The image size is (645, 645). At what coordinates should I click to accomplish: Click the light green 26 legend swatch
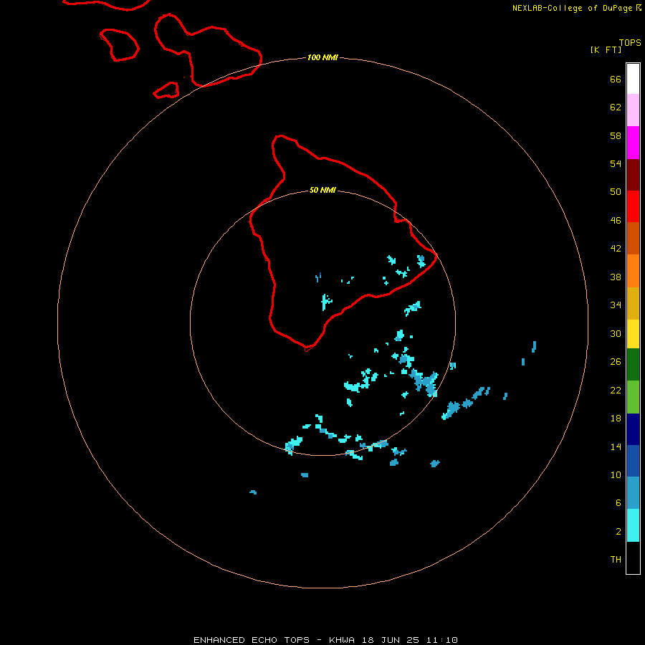633,397
